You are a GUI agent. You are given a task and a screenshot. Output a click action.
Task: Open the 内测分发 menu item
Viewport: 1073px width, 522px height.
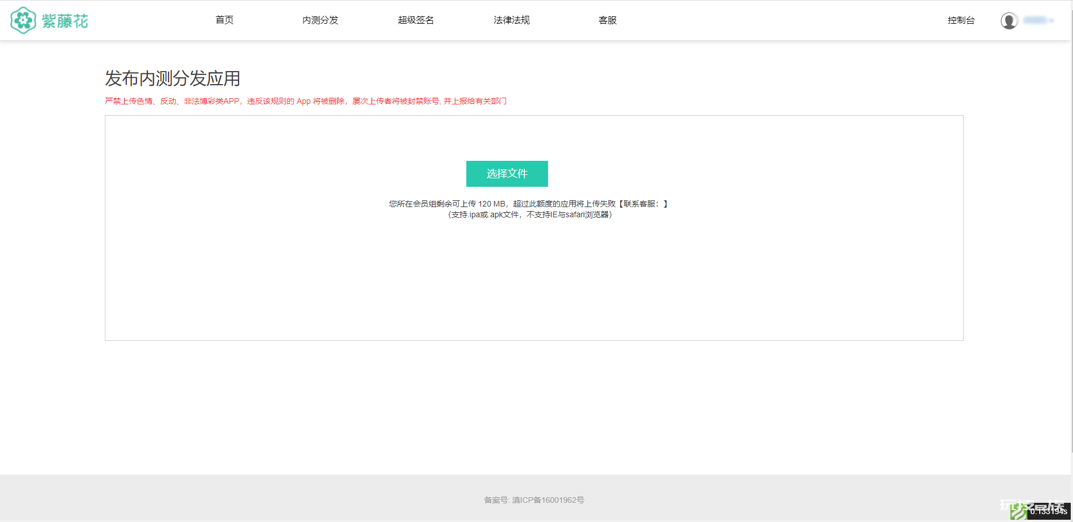point(320,20)
